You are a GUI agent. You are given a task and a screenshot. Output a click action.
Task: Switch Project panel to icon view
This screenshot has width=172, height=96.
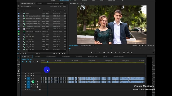coord(21,53)
